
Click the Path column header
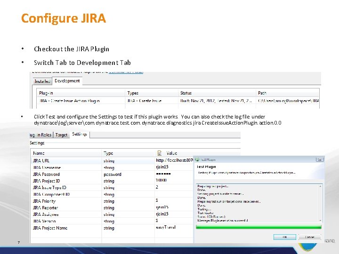point(262,93)
